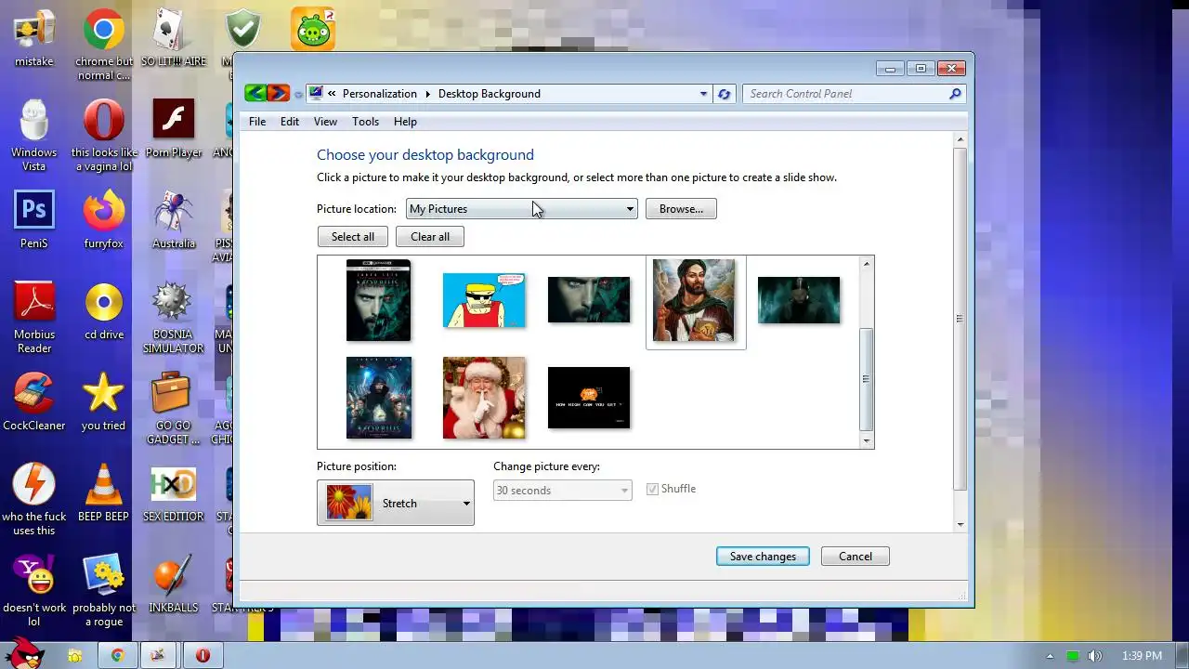This screenshot has width=1189, height=669.
Task: Open the volume speaker tray icon
Action: pos(1095,656)
